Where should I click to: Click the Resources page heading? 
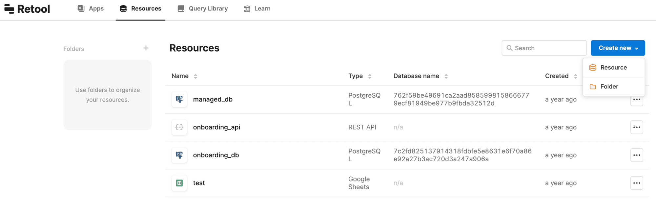pyautogui.click(x=195, y=48)
